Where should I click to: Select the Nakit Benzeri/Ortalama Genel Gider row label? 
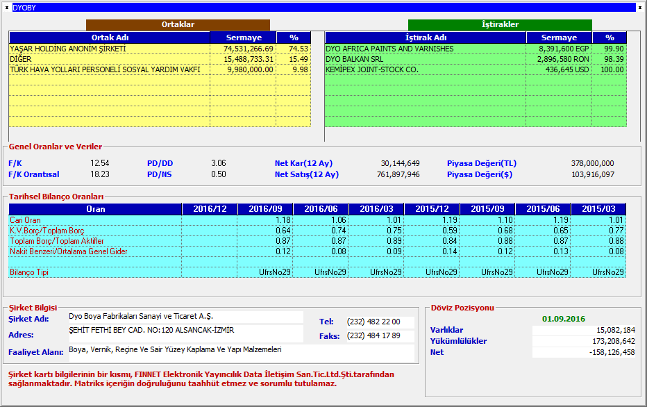69,251
